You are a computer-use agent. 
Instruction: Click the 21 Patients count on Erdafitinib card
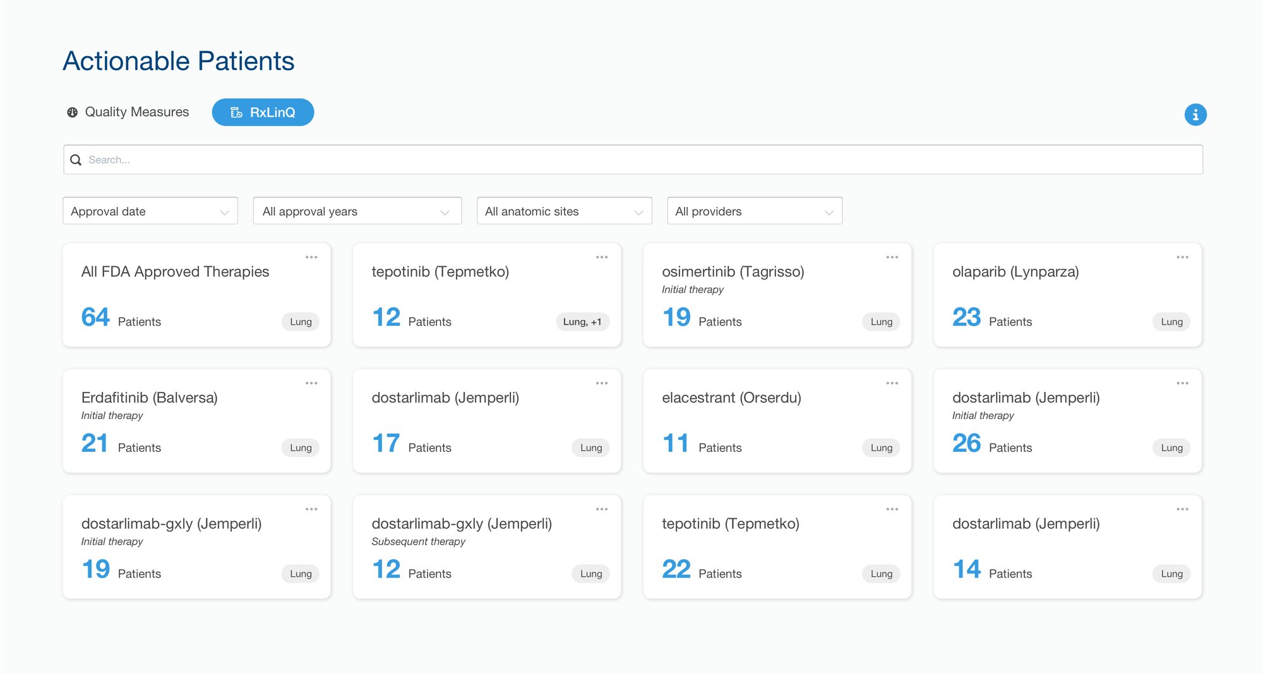121,444
